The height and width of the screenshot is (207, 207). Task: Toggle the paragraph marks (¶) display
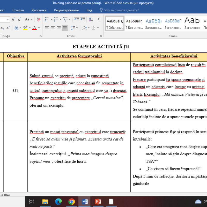pos(99,19)
